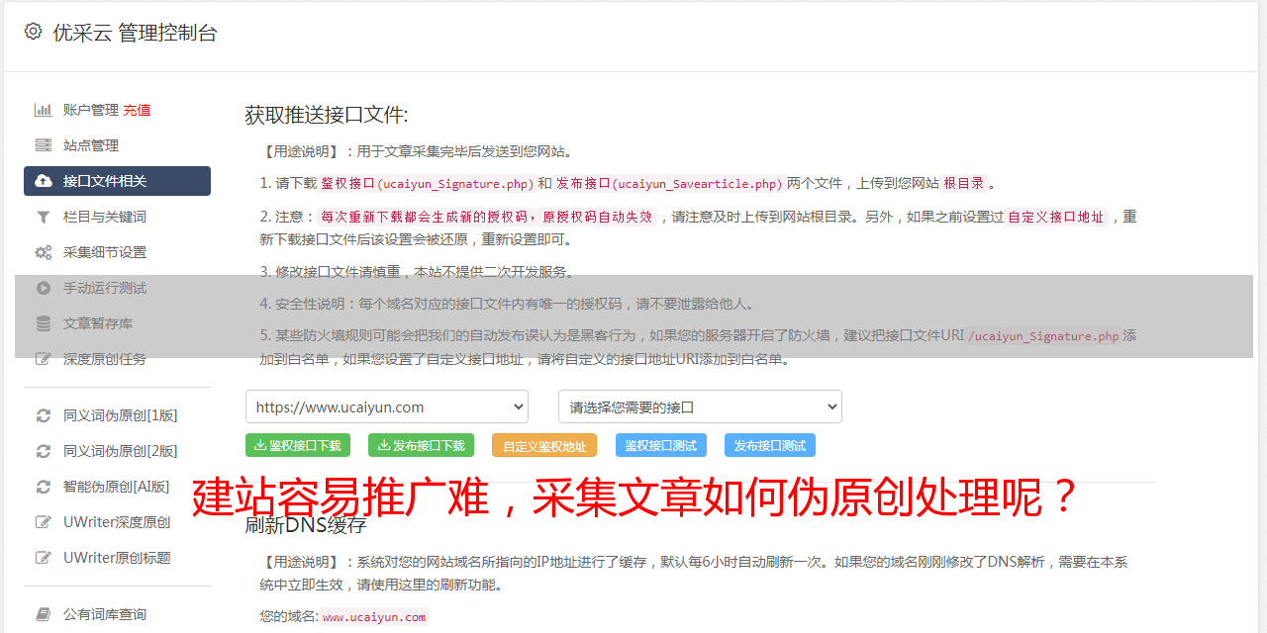The image size is (1267, 633).
Task: Open 账户管理 in the sidebar
Action: click(x=91, y=110)
